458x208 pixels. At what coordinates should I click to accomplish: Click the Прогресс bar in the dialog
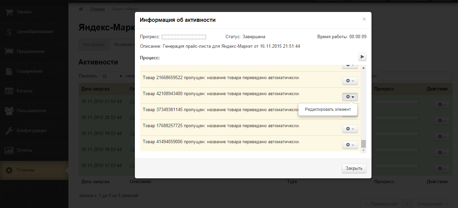coord(184,37)
